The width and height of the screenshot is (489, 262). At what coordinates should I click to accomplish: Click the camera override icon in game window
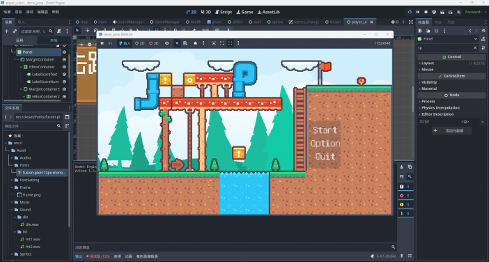click(x=195, y=43)
